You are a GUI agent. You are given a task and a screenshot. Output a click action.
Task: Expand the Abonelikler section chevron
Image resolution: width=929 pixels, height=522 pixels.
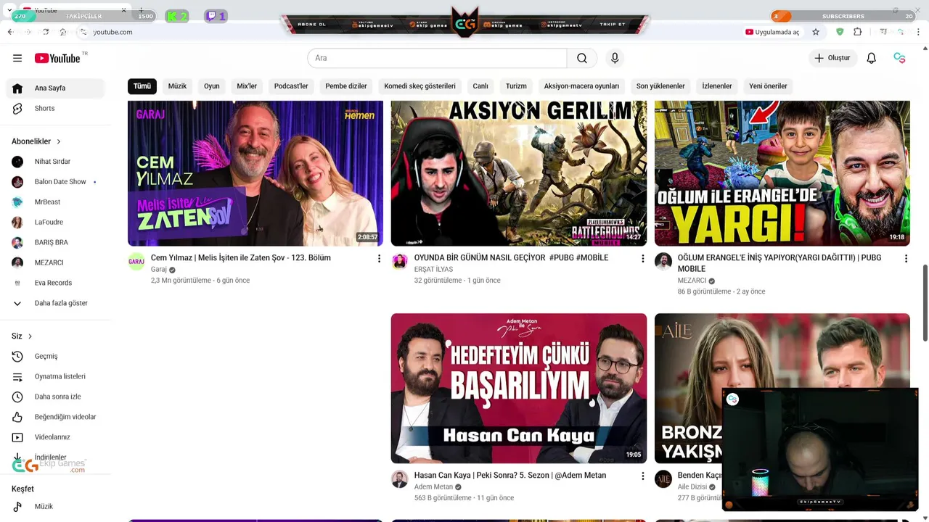click(59, 141)
